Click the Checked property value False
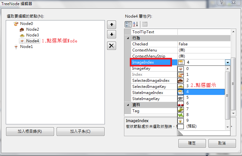Image resolution: width=242 pixels, height=156 pixels. point(204,44)
